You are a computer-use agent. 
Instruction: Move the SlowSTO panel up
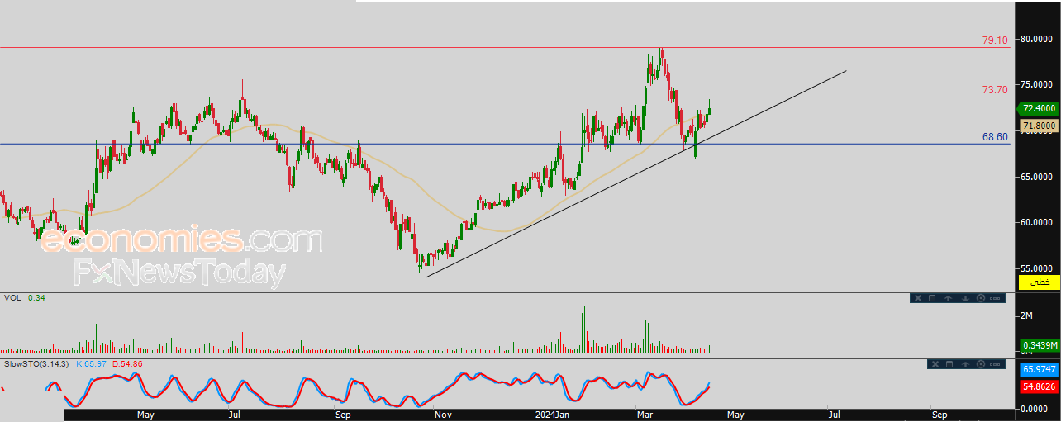tap(965, 364)
